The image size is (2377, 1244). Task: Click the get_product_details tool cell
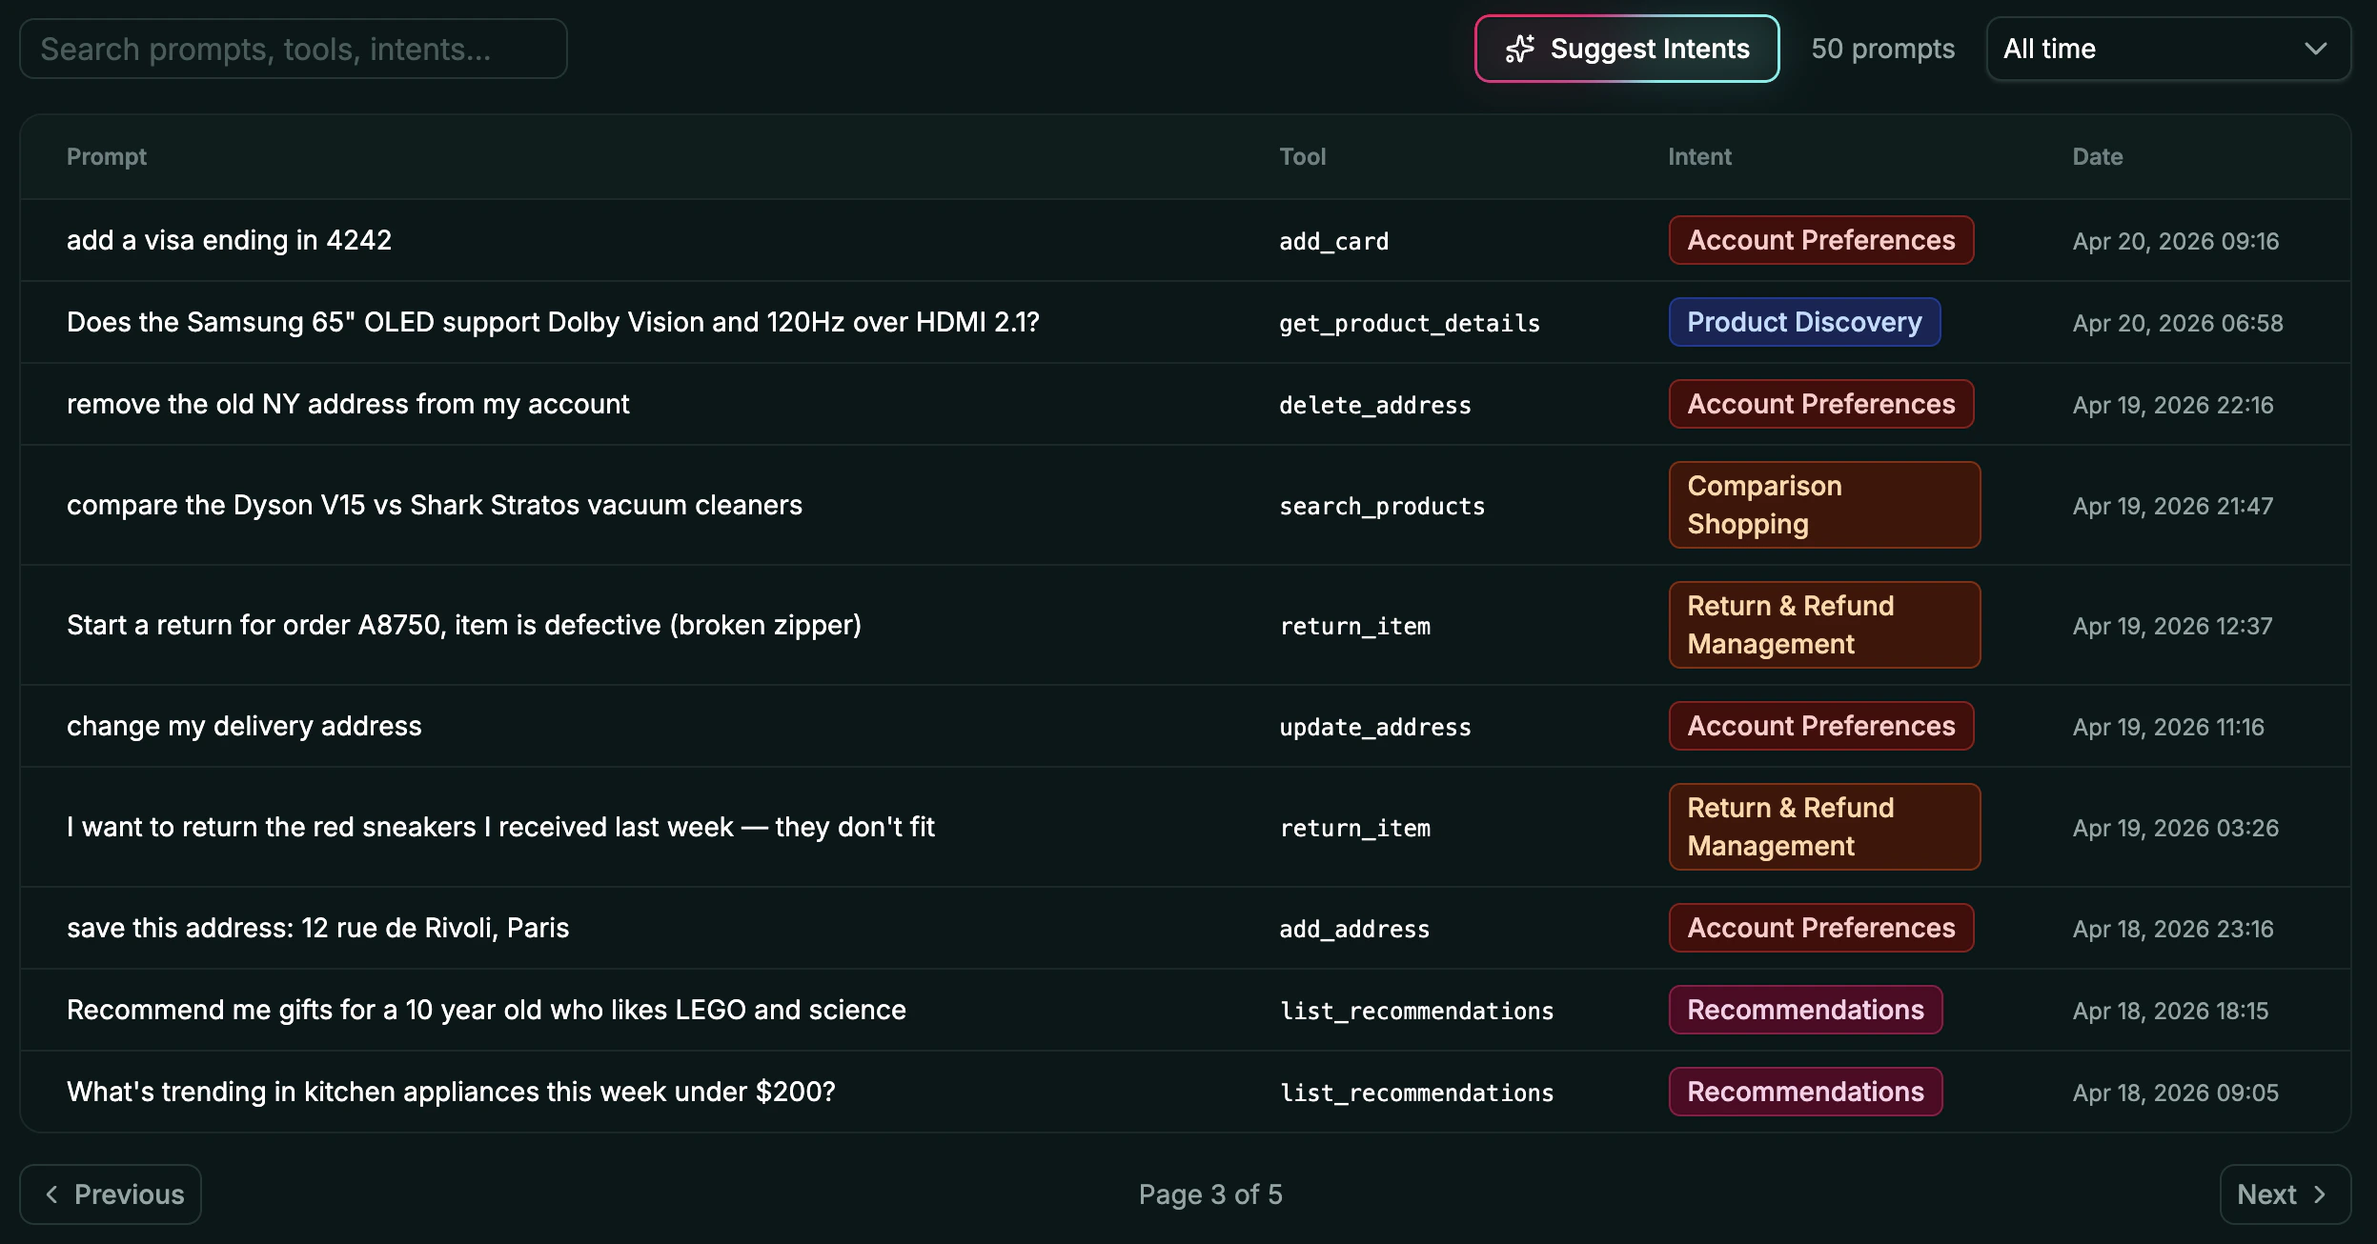click(1410, 323)
